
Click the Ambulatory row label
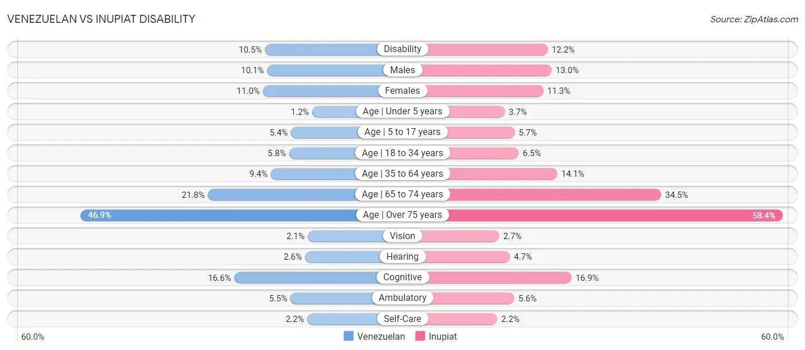(x=402, y=298)
